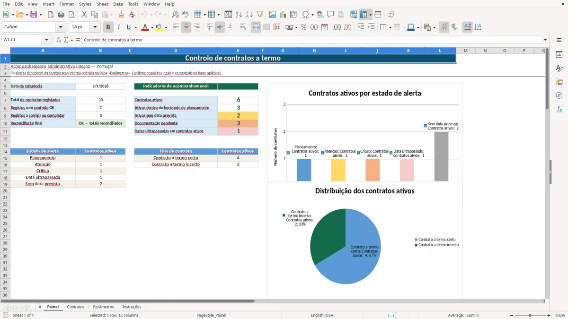Toggle Wrap Text
The image size is (568, 319).
pos(243,27)
